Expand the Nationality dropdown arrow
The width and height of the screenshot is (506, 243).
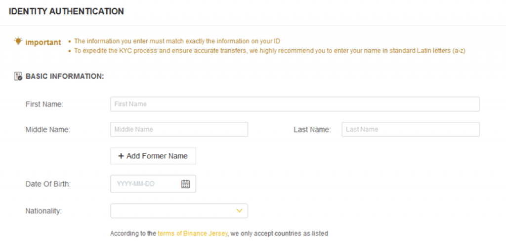239,211
